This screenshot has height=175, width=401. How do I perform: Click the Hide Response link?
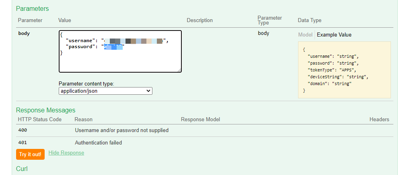tap(66, 153)
